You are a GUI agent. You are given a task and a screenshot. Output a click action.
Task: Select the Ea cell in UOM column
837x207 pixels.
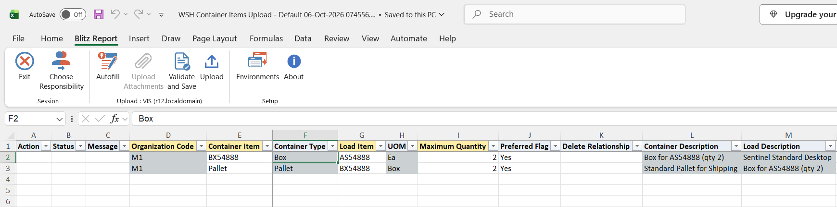click(x=402, y=158)
